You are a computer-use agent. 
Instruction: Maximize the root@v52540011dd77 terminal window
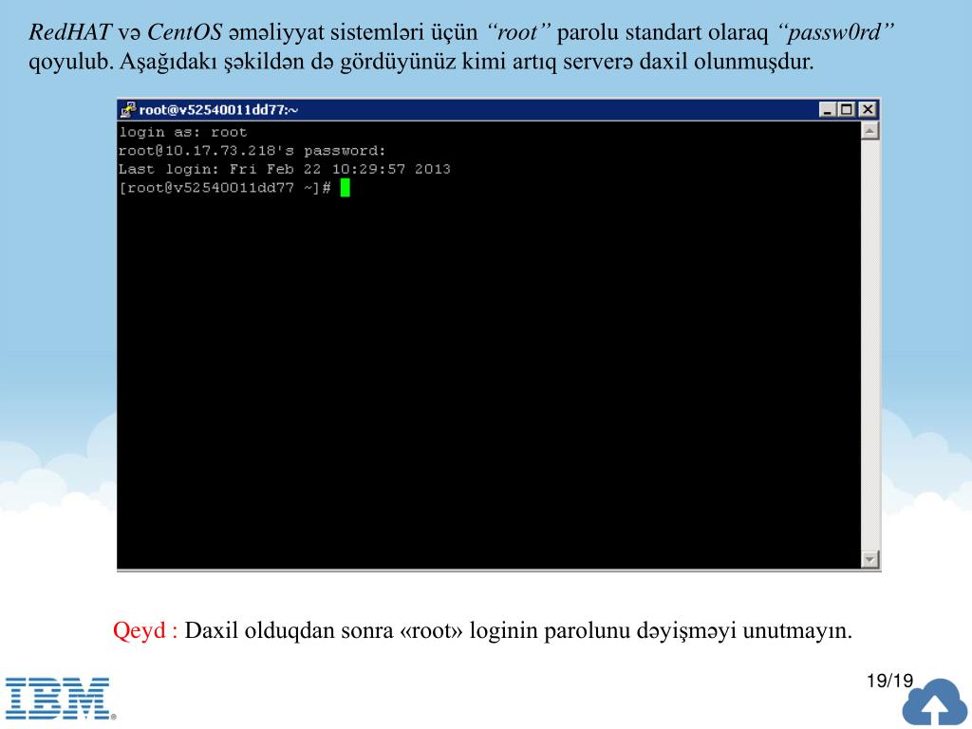(846, 110)
